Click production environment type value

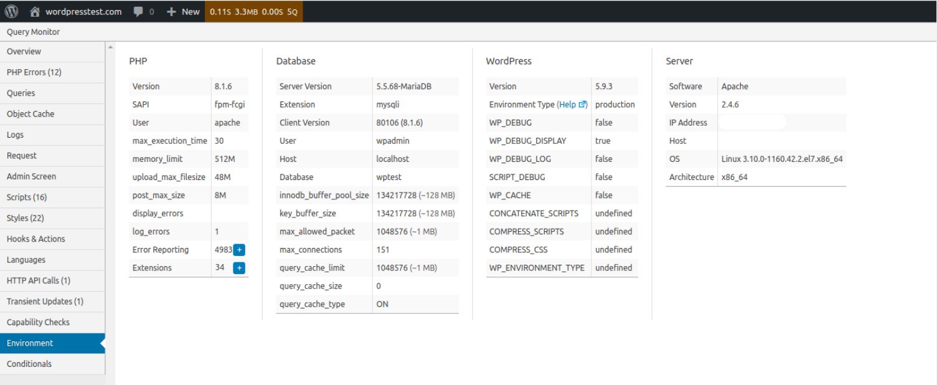[x=615, y=105]
